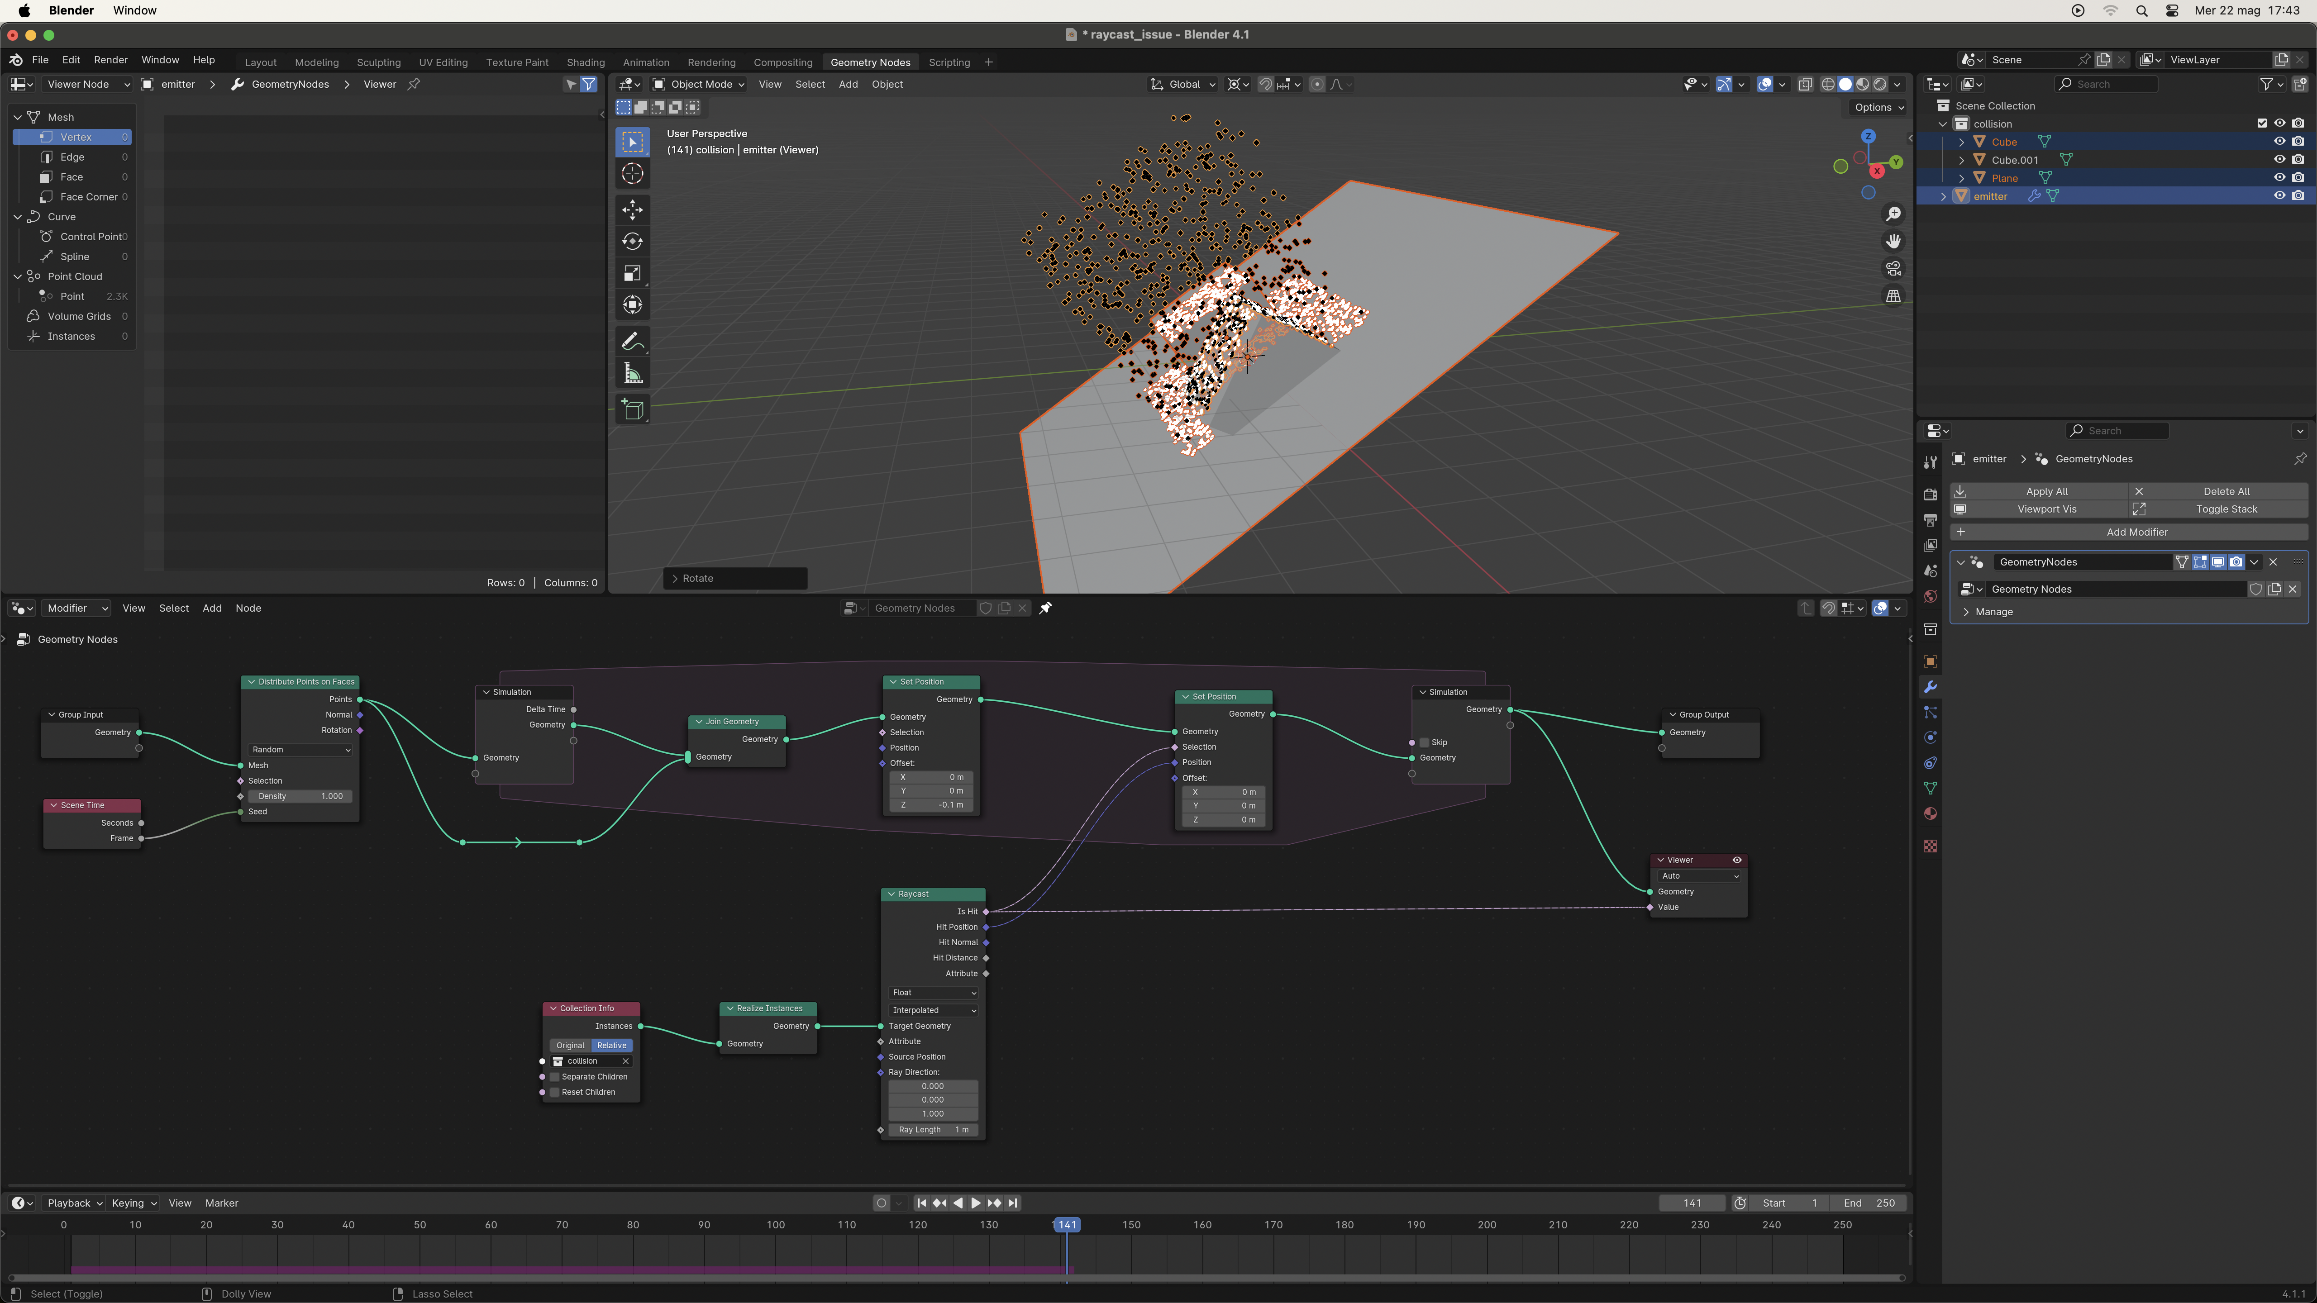The image size is (2317, 1303).
Task: Jump to the first frame of the timeline
Action: (921, 1203)
